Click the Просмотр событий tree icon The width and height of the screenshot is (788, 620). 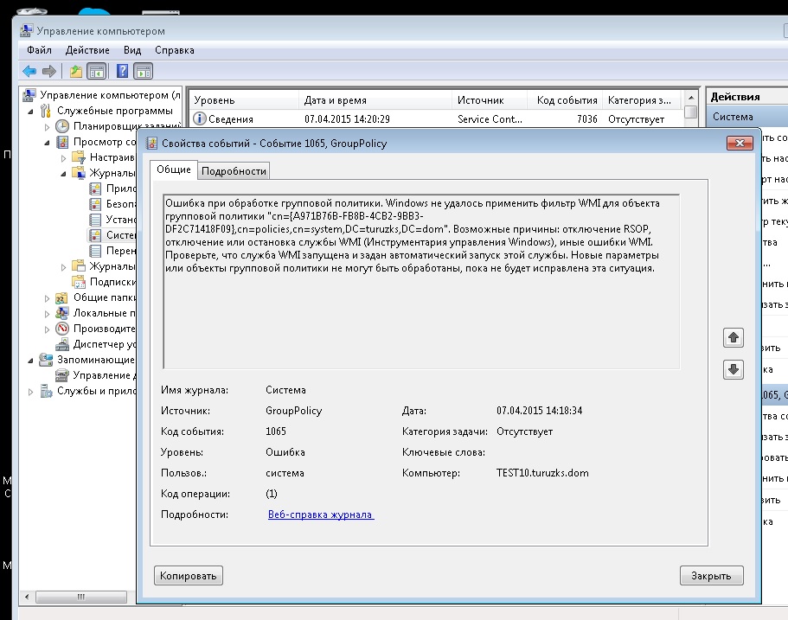coord(62,142)
